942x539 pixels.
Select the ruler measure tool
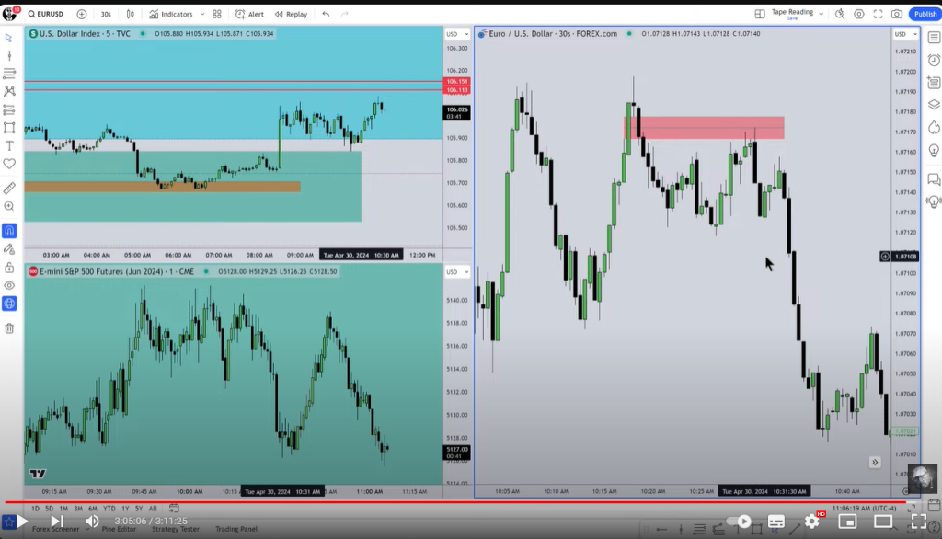(9, 189)
